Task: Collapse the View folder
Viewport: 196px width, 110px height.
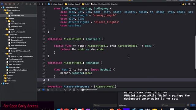Action: pos(5,54)
